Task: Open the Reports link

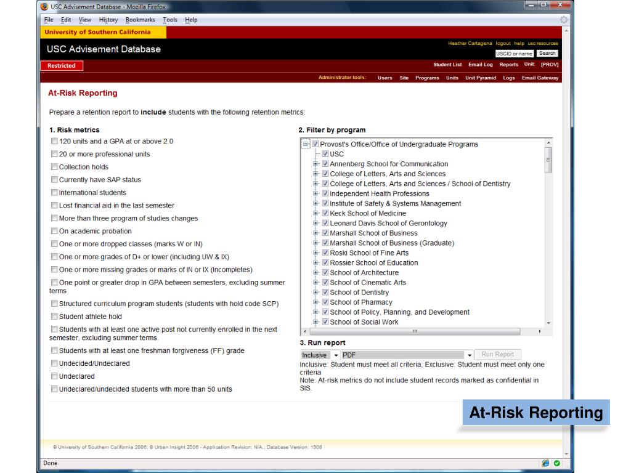Action: click(508, 64)
